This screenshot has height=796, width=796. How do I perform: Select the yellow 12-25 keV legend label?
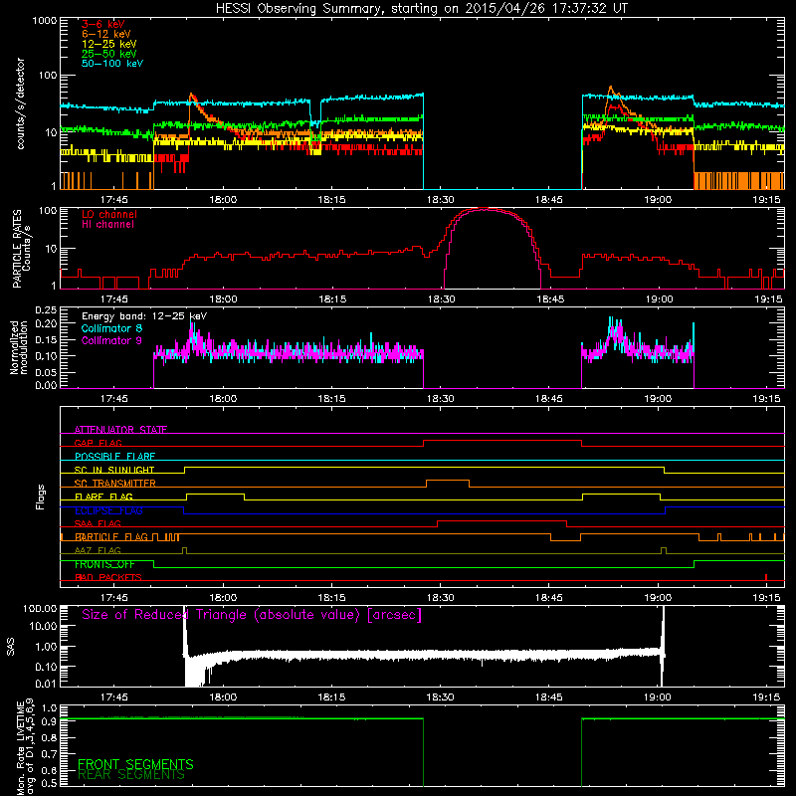tap(109, 44)
